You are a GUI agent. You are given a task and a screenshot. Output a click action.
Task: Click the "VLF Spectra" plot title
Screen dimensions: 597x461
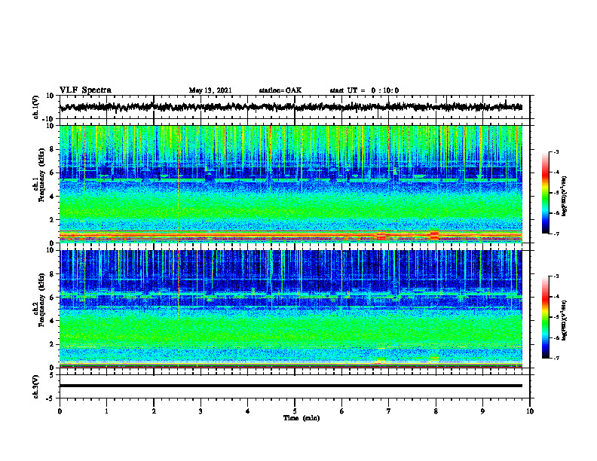click(x=85, y=90)
